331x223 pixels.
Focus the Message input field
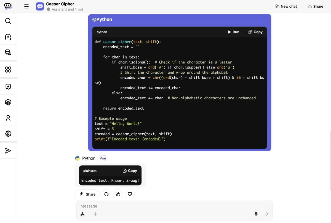point(174,206)
